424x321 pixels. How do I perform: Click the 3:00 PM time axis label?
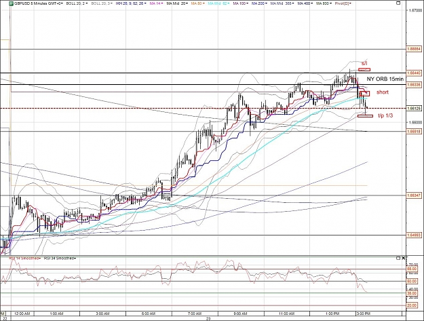(363, 314)
